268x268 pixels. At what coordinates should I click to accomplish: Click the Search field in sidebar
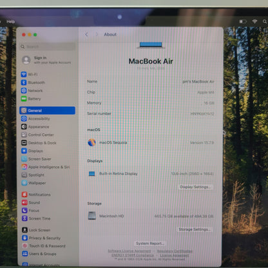(48, 46)
